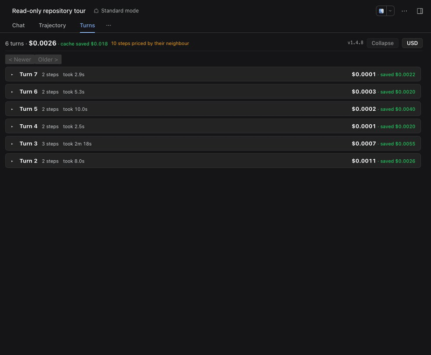Expand the Turn 3 row arrow
431x355 pixels.
(x=12, y=144)
